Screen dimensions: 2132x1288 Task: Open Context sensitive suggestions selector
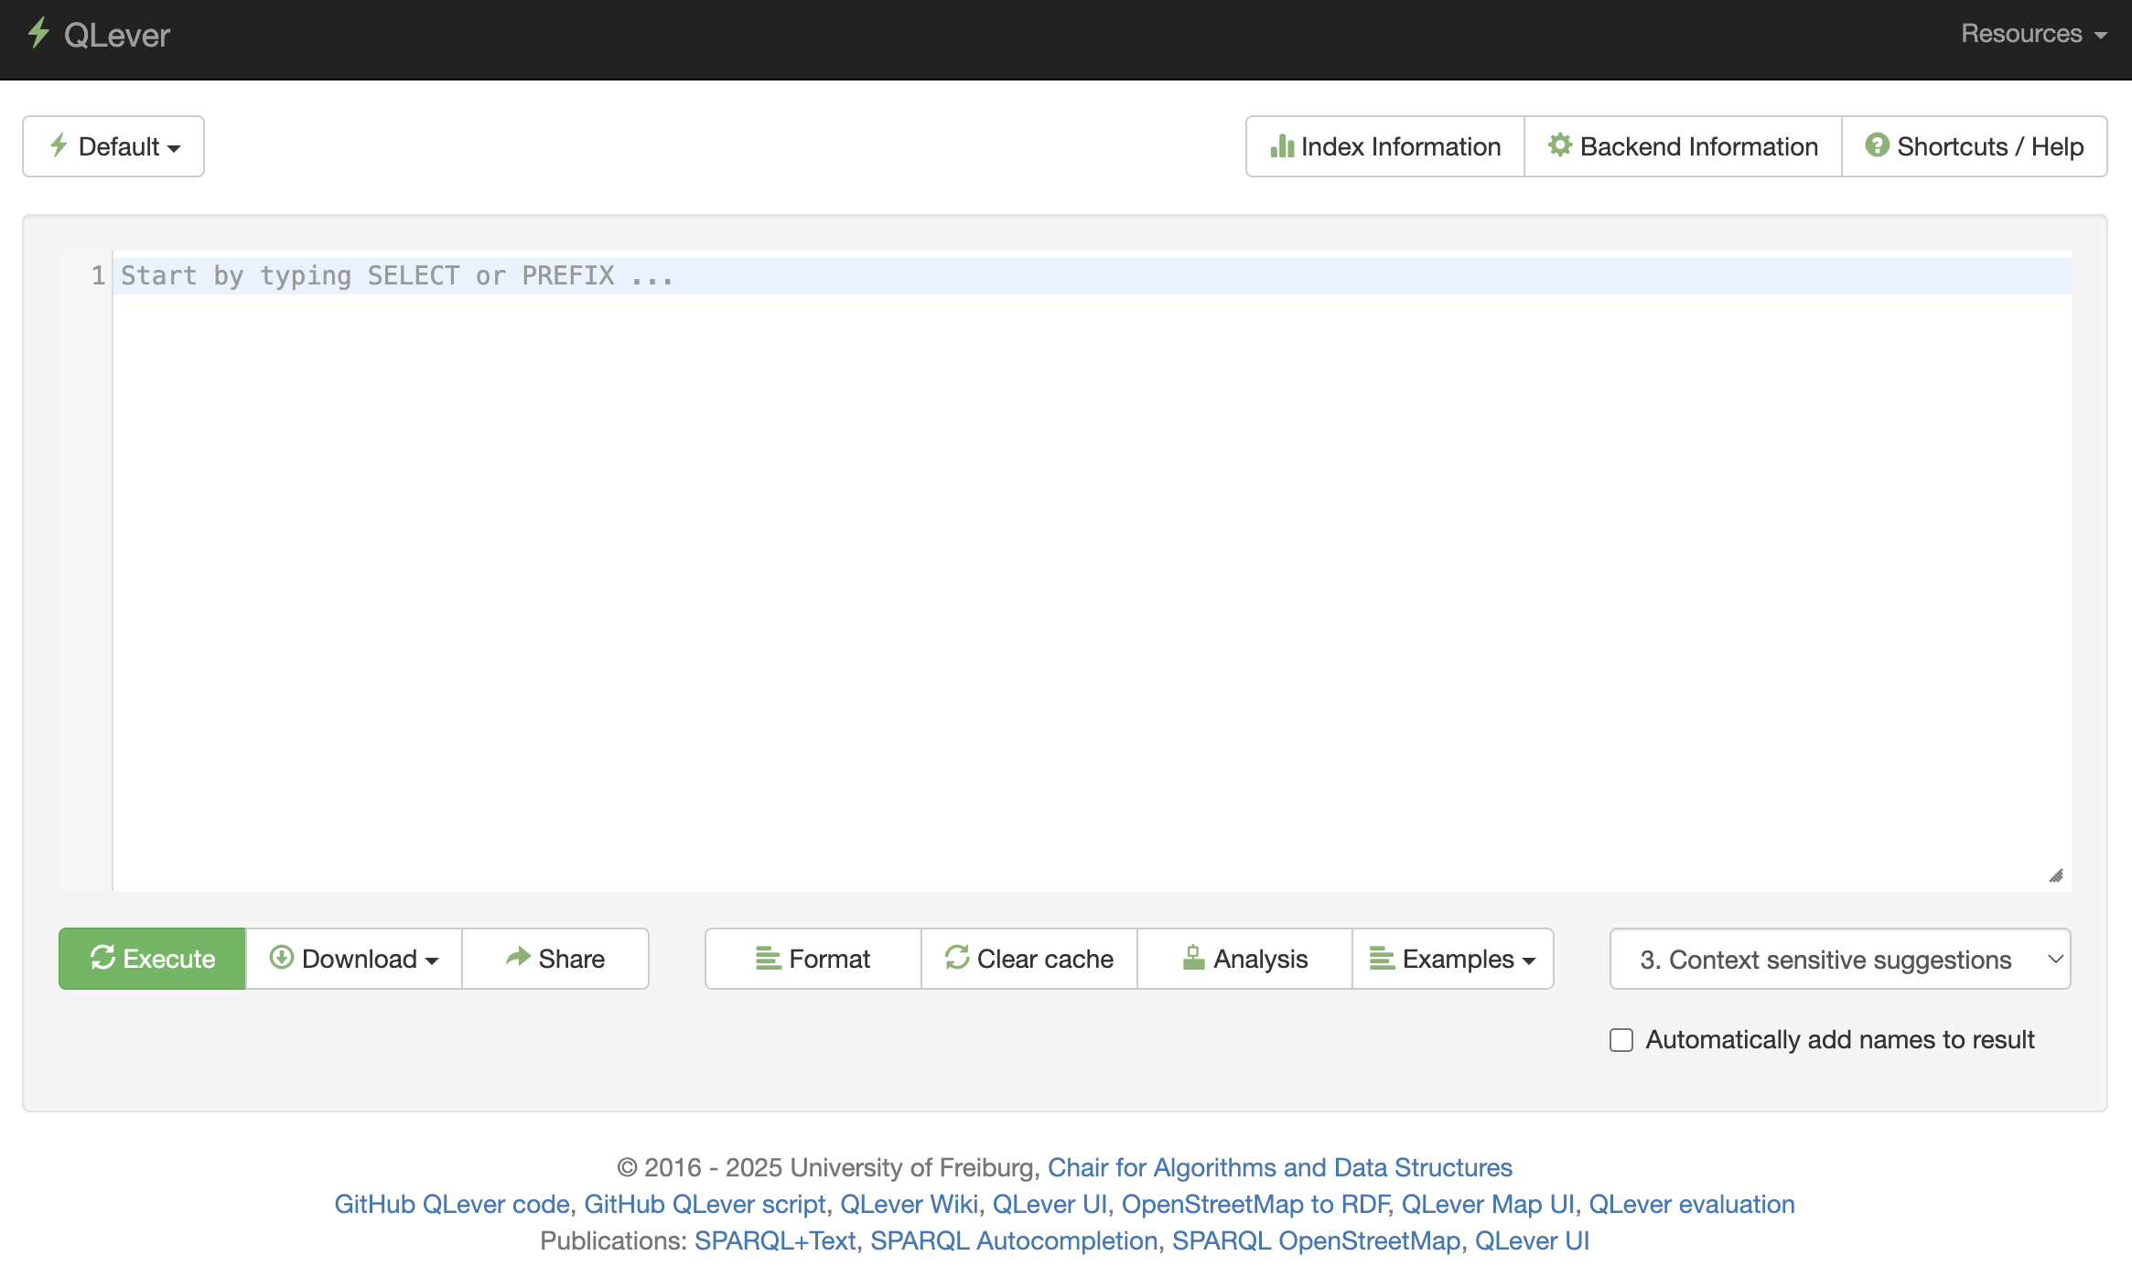click(x=1840, y=959)
